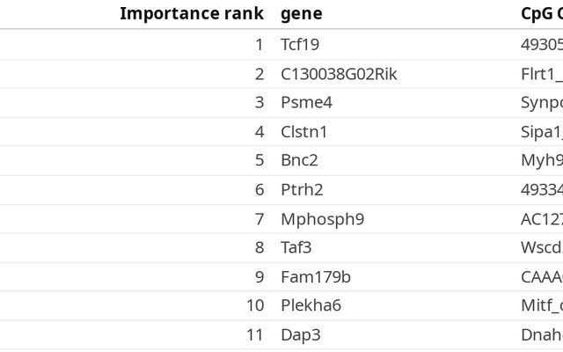Click the importance rank 10 cell
This screenshot has height=352, width=563.
(255, 305)
